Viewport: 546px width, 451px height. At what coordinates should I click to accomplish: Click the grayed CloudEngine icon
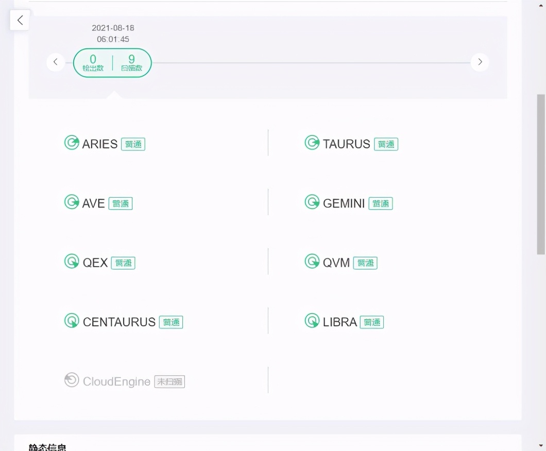(72, 381)
